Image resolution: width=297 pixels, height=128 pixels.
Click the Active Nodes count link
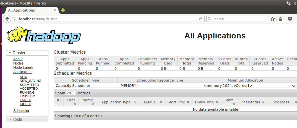[273, 69]
